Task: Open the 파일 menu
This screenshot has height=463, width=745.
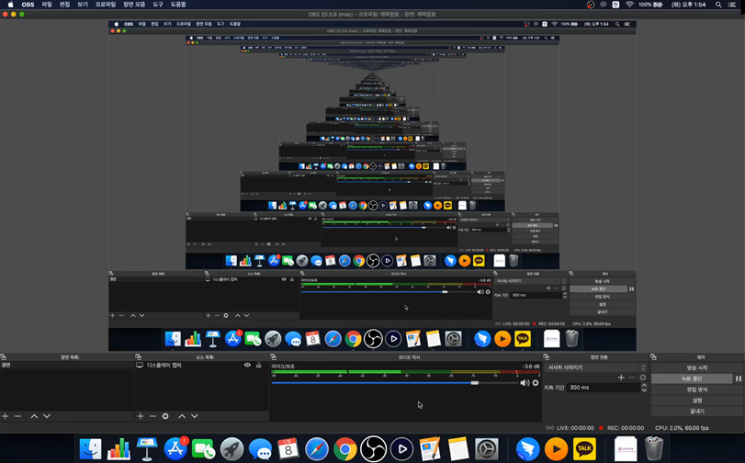Action: (x=47, y=5)
